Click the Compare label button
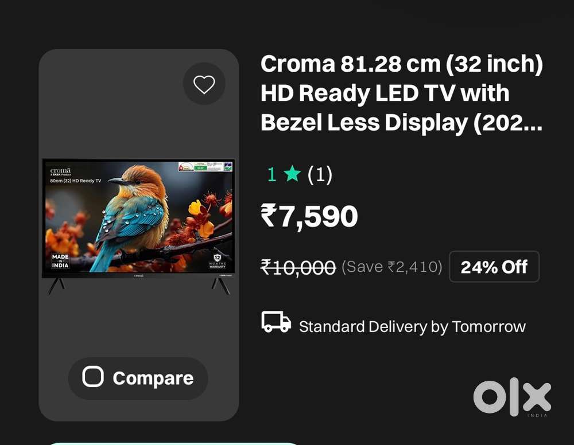Screen dimensions: 574x445 [x=138, y=378]
